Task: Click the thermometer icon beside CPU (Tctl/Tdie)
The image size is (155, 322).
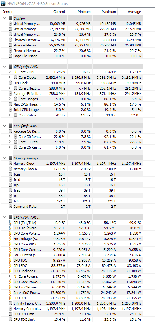Action: 10,223
